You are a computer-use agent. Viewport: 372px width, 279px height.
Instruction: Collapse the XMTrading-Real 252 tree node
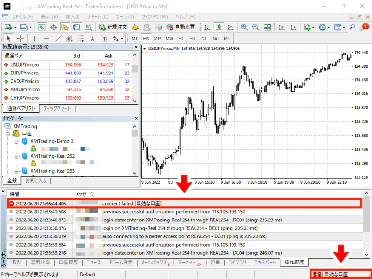point(16,156)
